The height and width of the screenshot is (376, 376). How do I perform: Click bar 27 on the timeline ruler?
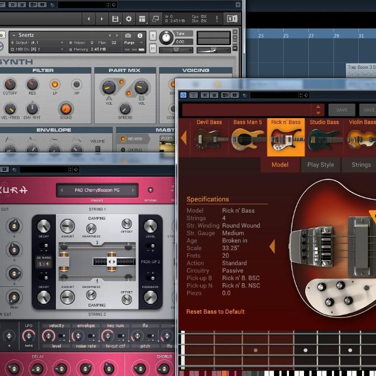click(311, 36)
